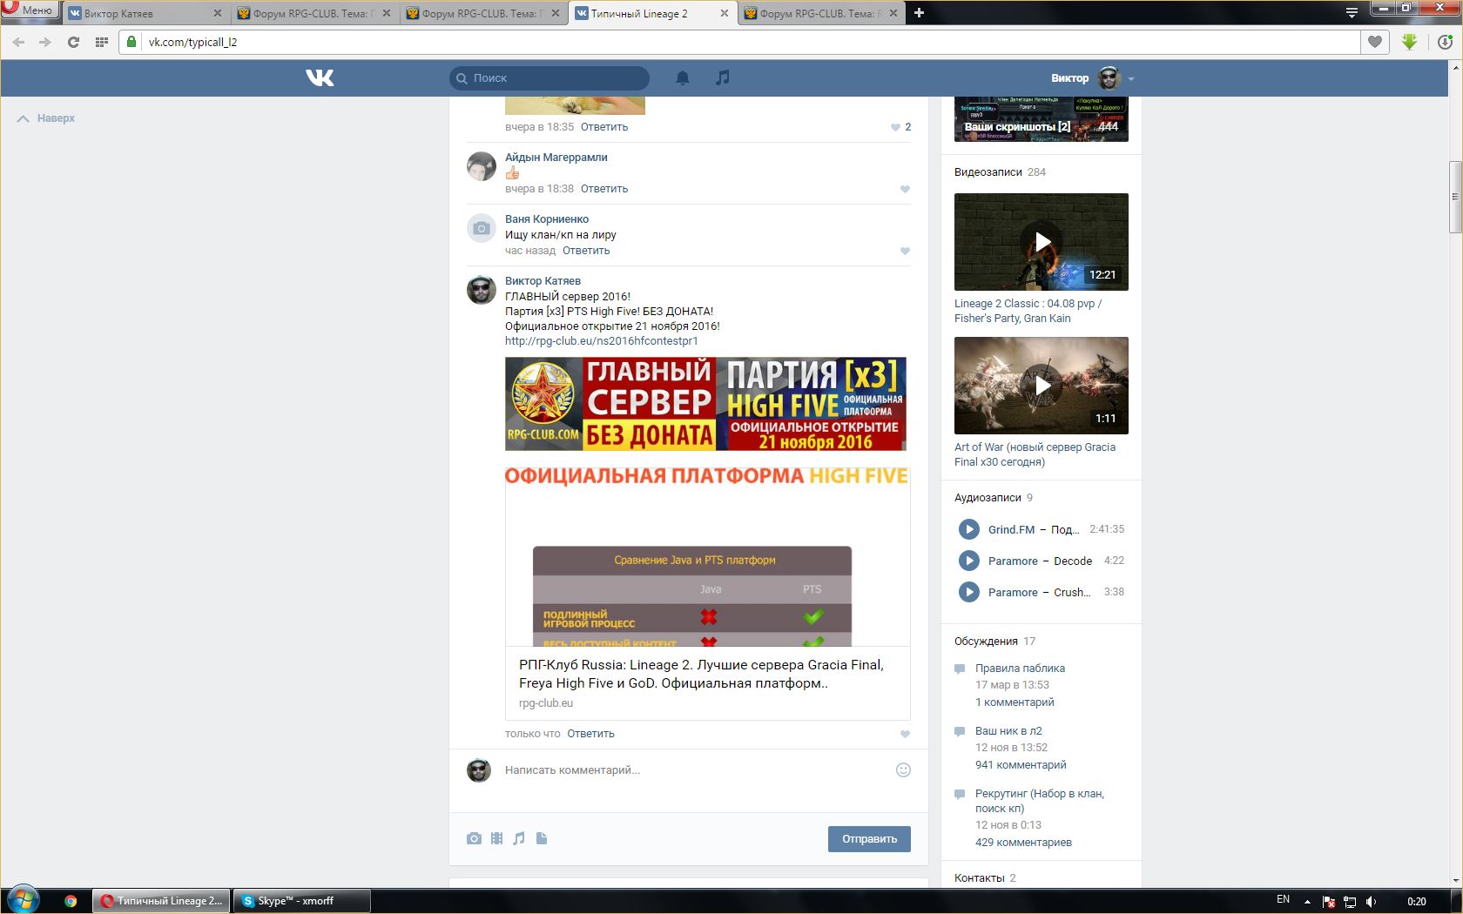Open the Правила паблика discussion
The height and width of the screenshot is (914, 1463).
[1020, 669]
